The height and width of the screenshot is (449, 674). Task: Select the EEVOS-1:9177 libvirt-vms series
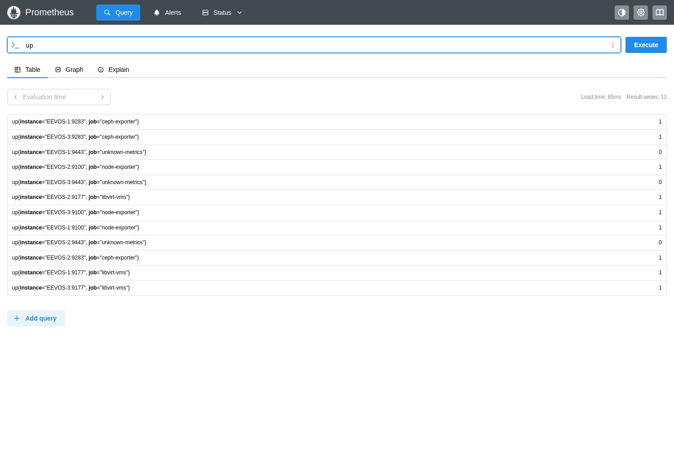point(337,273)
